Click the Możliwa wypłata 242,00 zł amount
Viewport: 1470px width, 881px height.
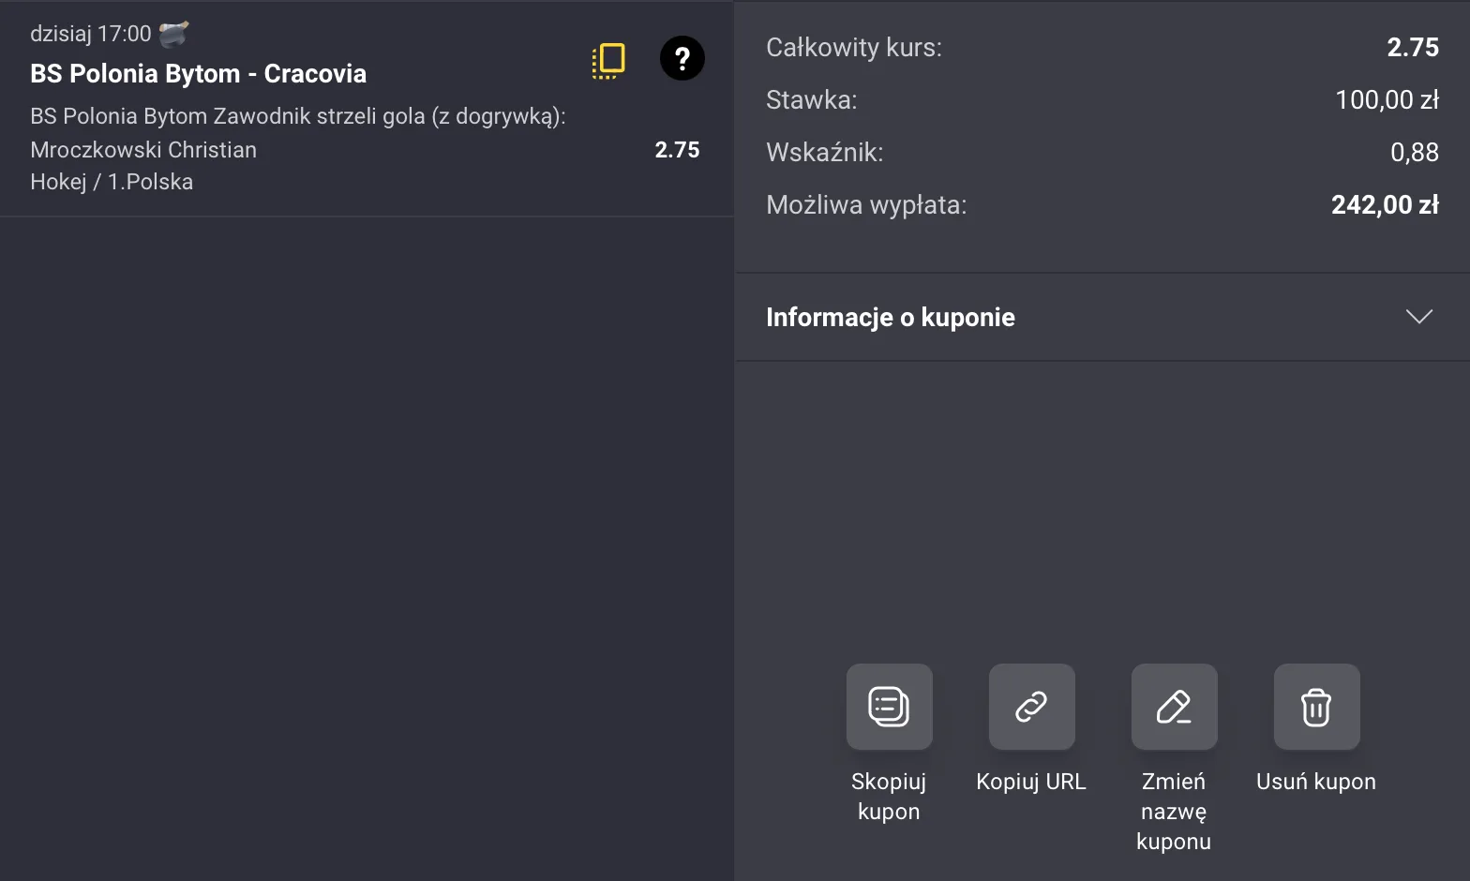click(1385, 205)
